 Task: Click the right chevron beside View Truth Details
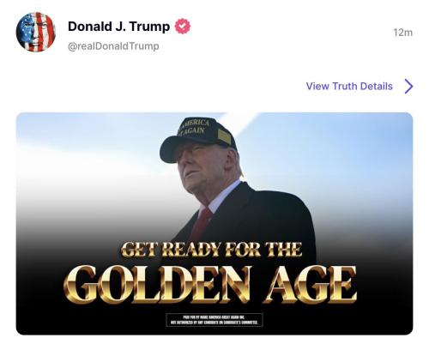pos(408,86)
